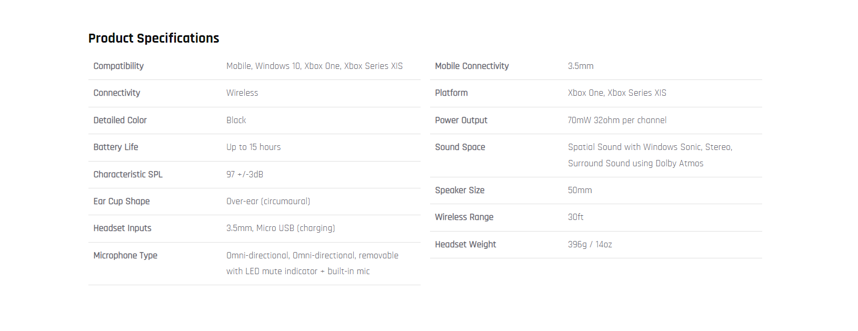
Task: Select the 396g / 14oz weight value
Action: coord(590,245)
